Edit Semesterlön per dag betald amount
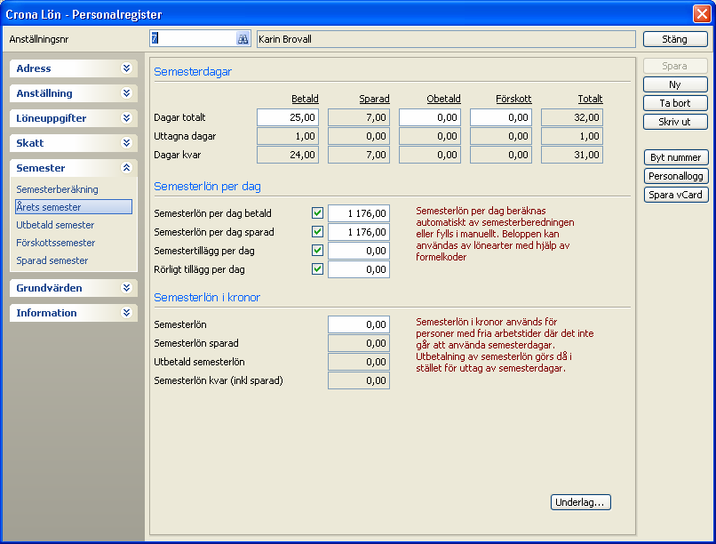716x544 pixels. coord(359,213)
